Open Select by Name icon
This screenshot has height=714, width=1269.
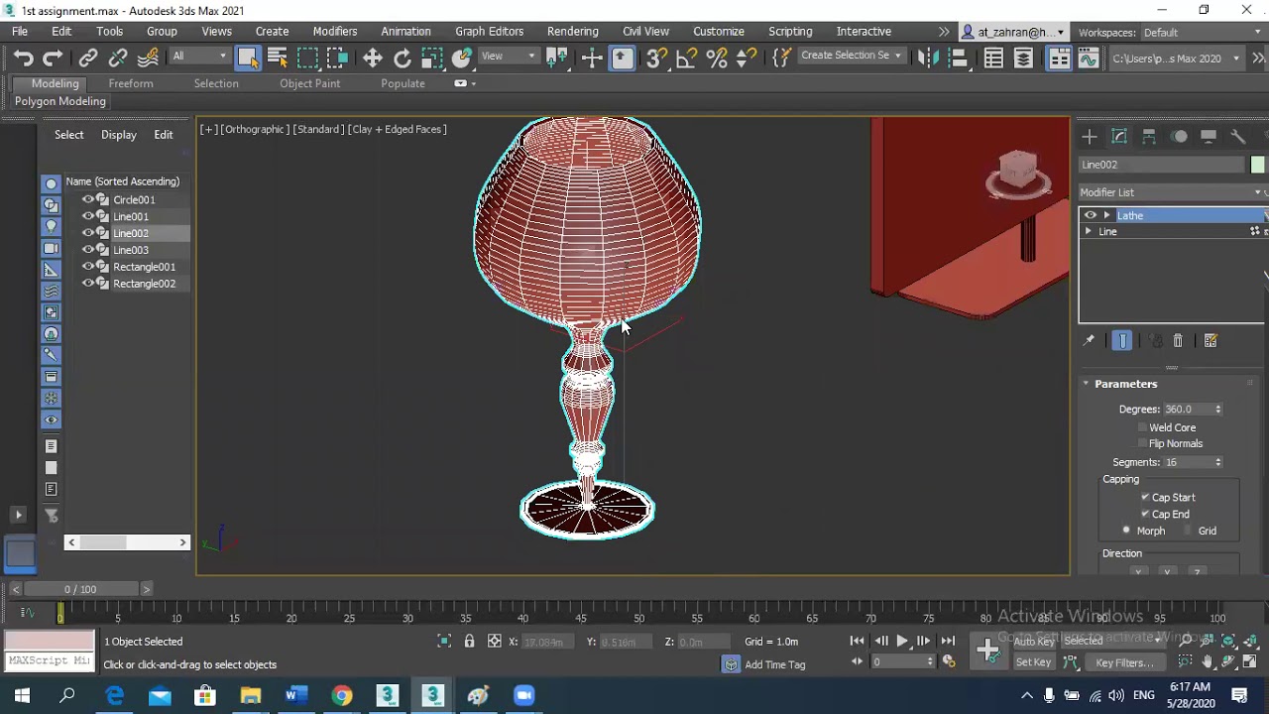pos(278,59)
